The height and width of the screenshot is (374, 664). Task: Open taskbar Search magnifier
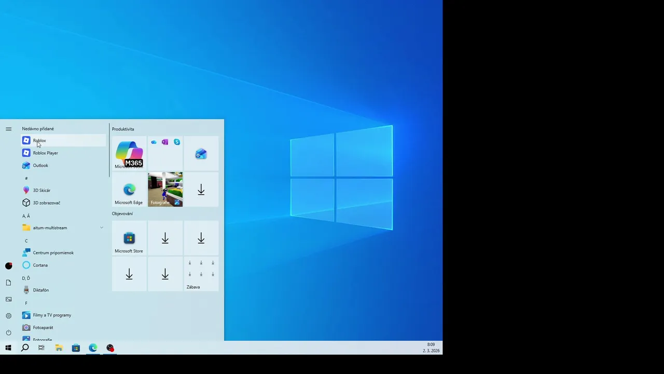(x=25, y=348)
